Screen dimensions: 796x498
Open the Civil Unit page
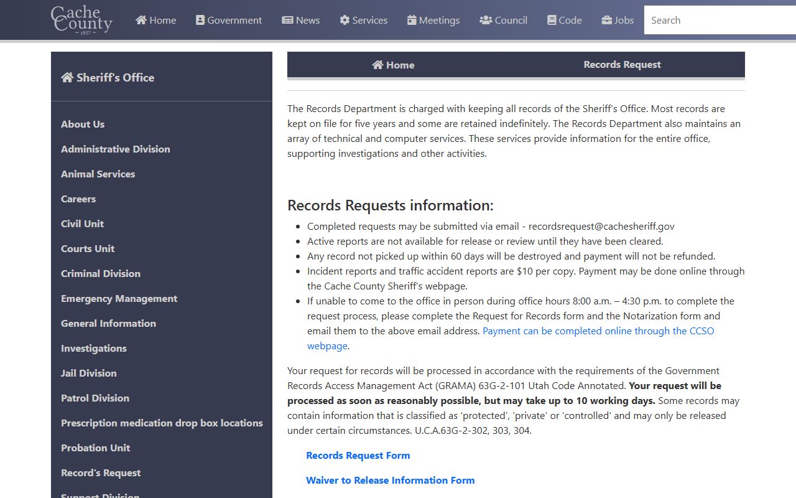tap(82, 223)
